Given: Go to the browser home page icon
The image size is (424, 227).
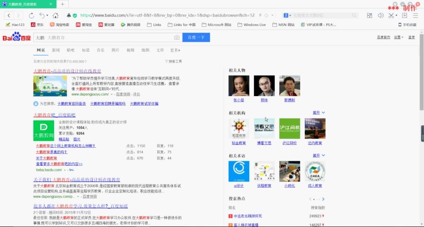Looking at the screenshot, I should coord(55,15).
